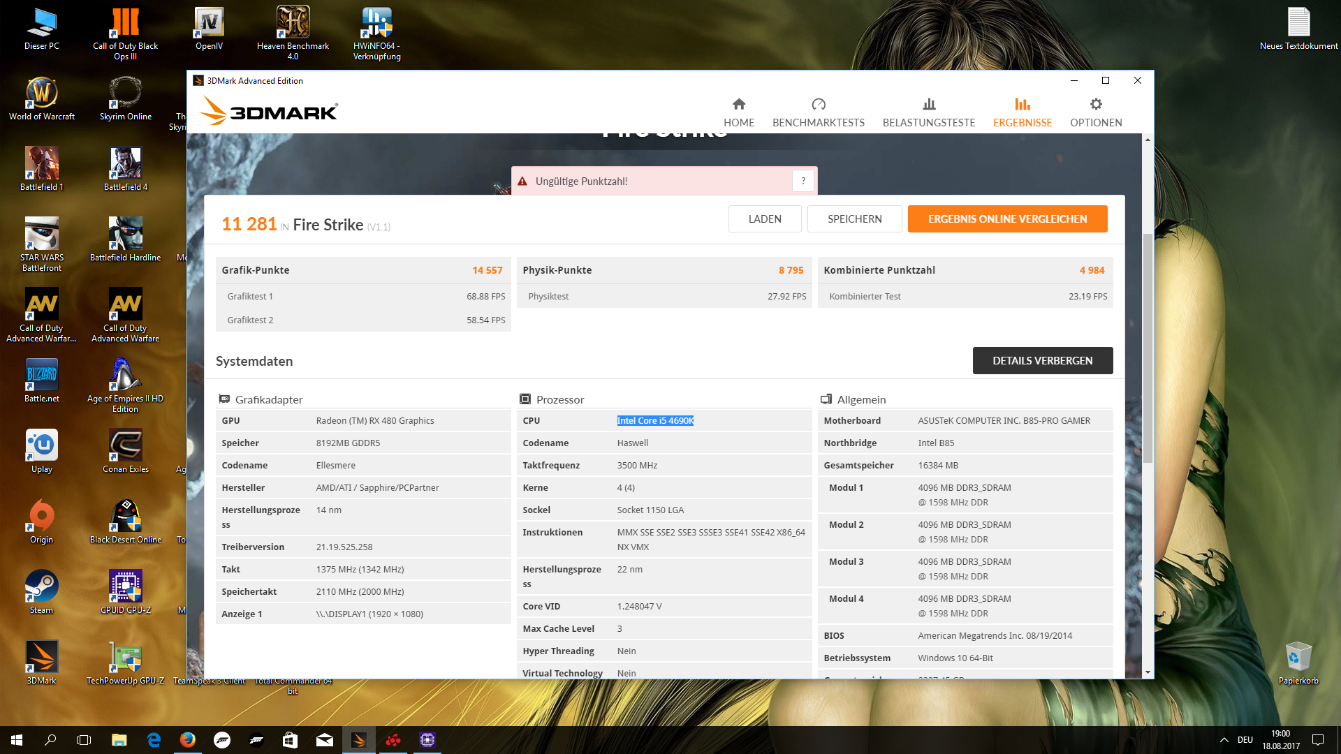Open Windows Start menu
This screenshot has height=754, width=1341.
tap(17, 740)
